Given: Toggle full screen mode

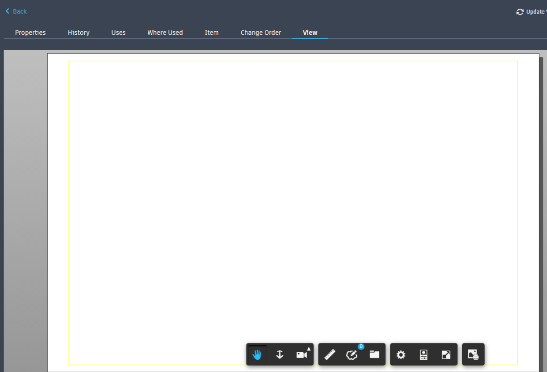Looking at the screenshot, I should pos(445,354).
